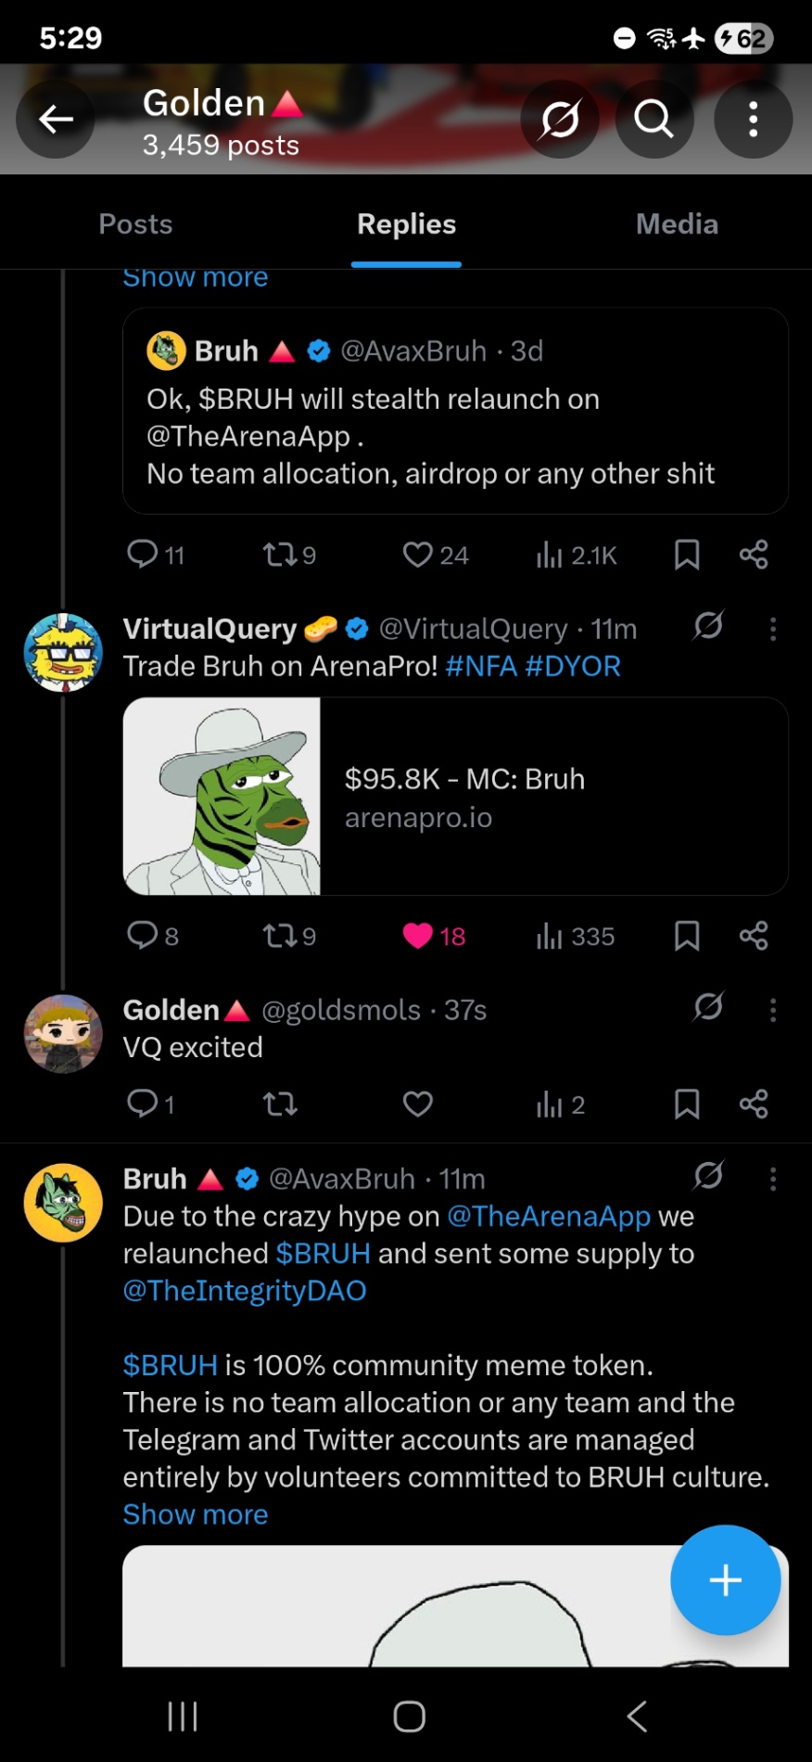Open profile header three-dot overflow menu
Viewport: 812px width, 1762px height.
[753, 119]
